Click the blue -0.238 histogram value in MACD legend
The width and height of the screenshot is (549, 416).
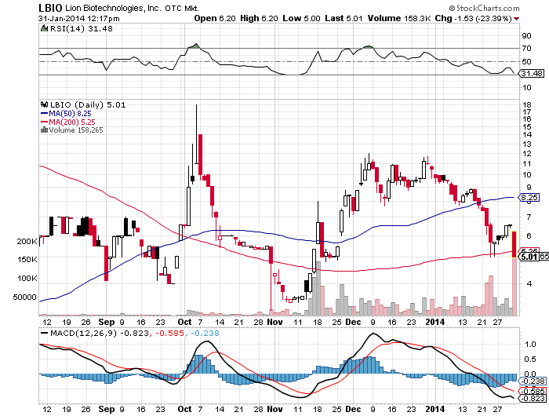pos(205,333)
